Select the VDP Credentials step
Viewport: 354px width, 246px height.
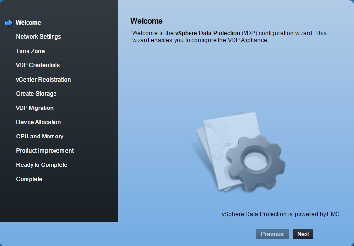click(x=38, y=65)
